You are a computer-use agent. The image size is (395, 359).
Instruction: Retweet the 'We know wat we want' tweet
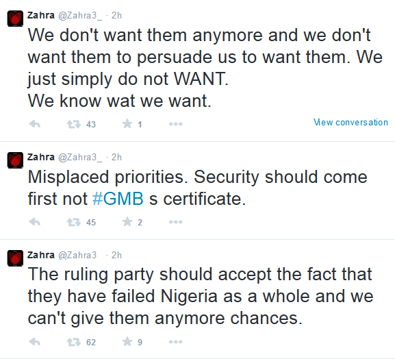(73, 124)
